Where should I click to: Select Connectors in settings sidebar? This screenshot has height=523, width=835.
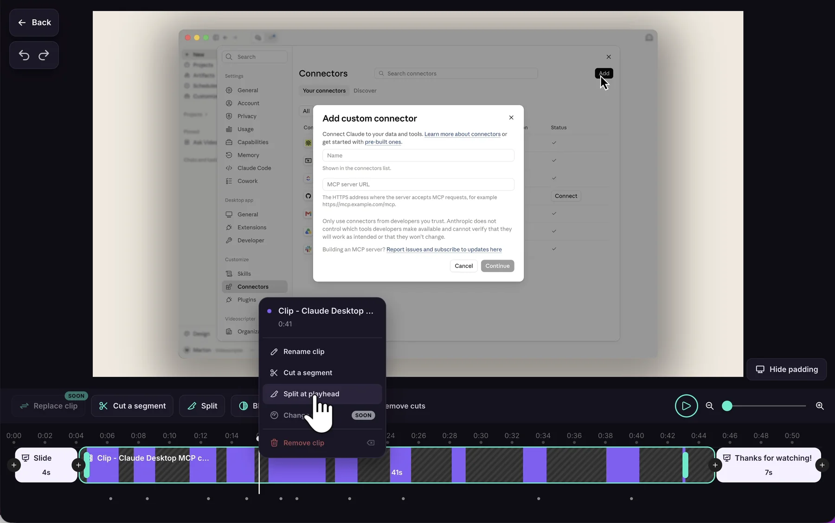255,287
